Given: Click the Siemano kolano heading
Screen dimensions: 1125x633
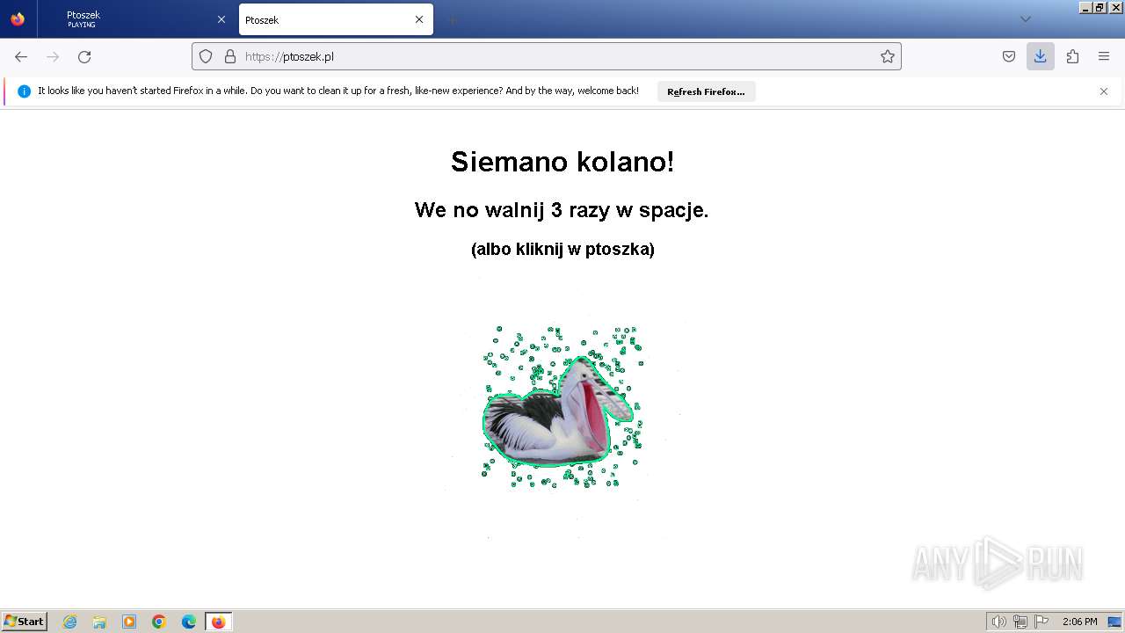Looking at the screenshot, I should (562, 162).
